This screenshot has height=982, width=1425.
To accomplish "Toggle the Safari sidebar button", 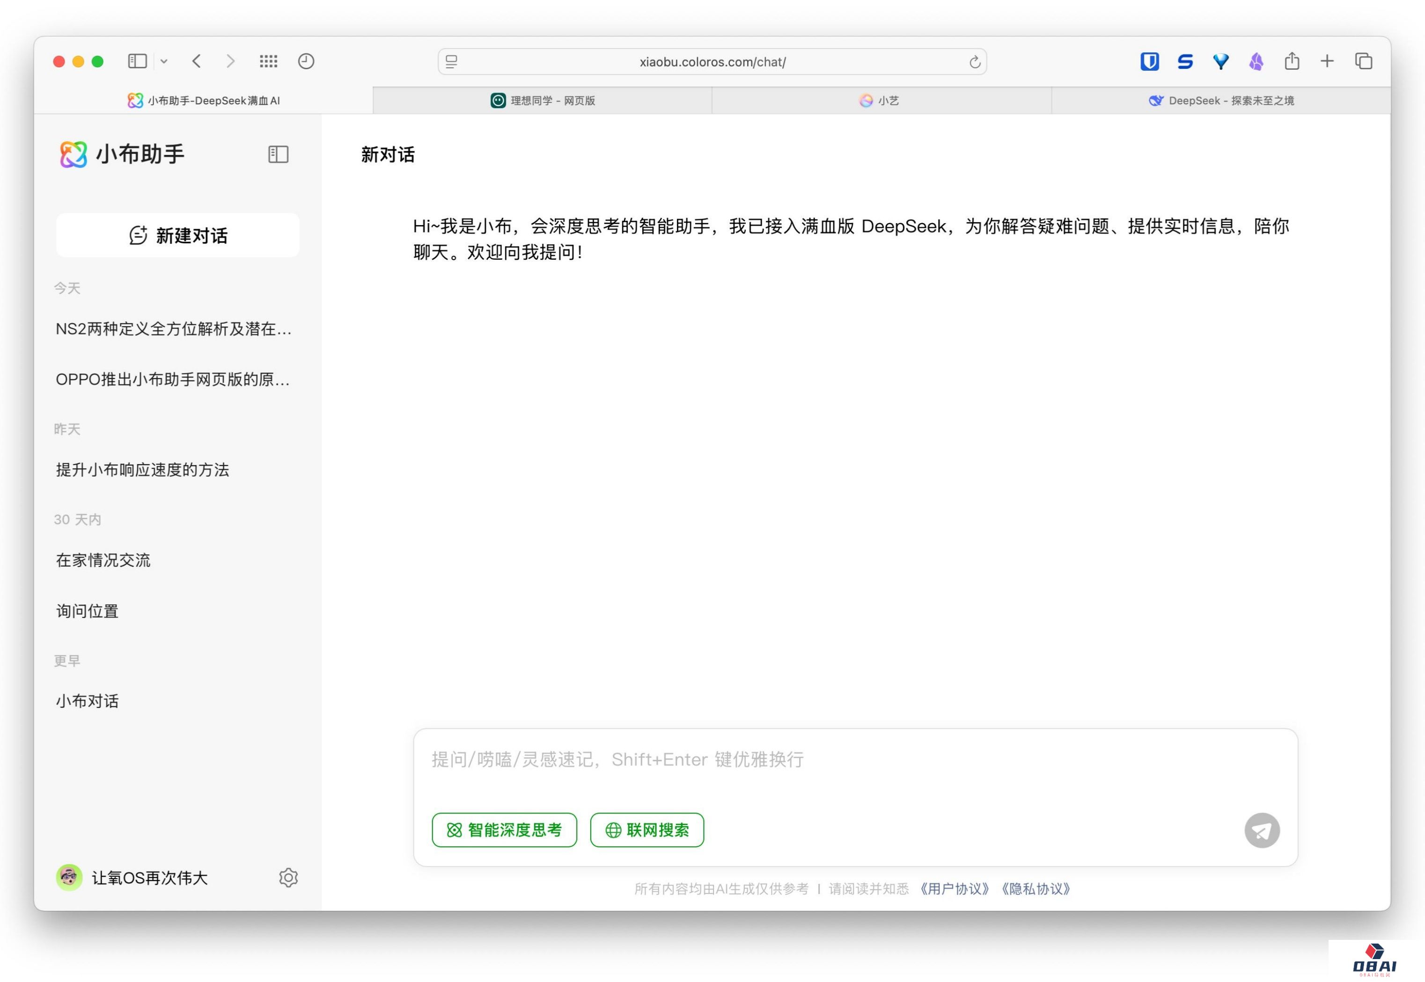I will point(137,61).
